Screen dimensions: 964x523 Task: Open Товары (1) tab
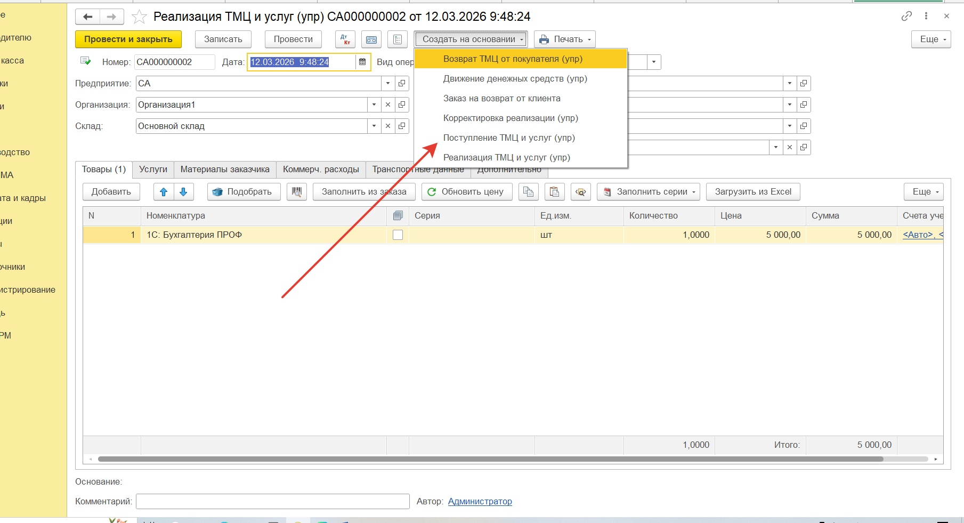click(104, 170)
